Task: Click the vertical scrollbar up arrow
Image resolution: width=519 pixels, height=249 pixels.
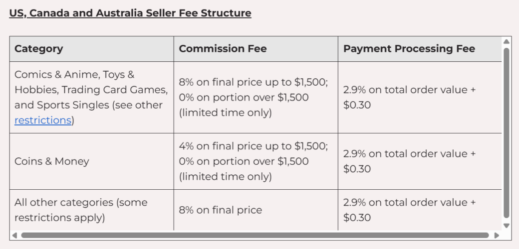Action: click(x=506, y=42)
